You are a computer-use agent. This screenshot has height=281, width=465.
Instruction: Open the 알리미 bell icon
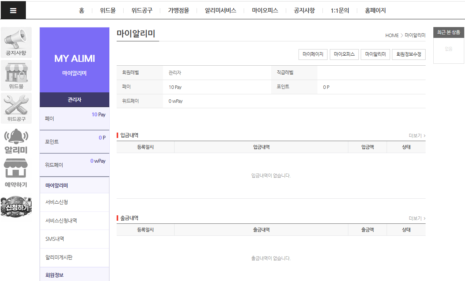(x=16, y=141)
